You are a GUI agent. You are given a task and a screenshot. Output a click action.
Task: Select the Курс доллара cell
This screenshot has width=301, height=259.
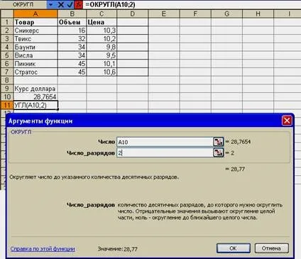pyautogui.click(x=35, y=89)
